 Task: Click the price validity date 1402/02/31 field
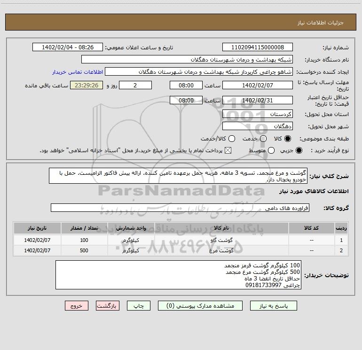258,101
